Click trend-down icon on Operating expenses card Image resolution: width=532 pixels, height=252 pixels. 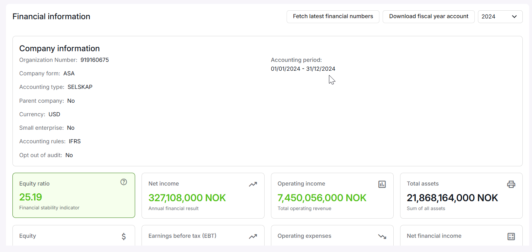click(382, 236)
